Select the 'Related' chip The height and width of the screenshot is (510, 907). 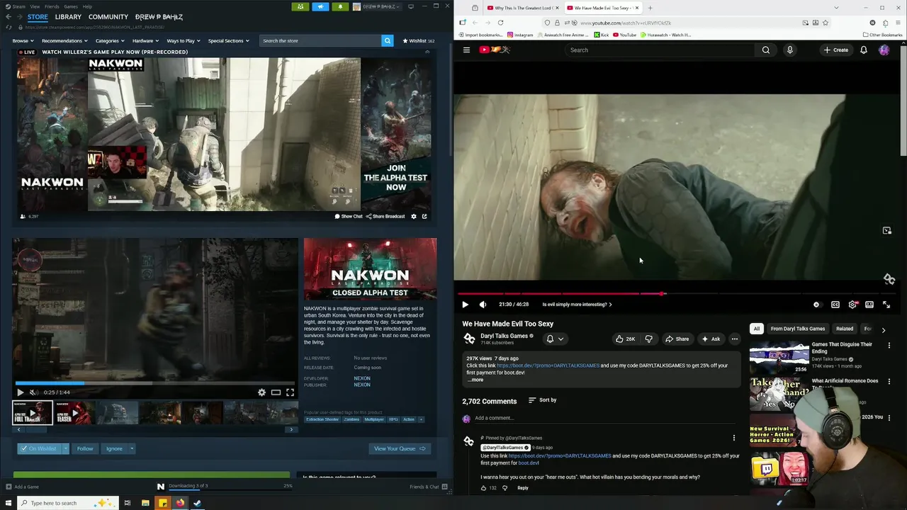[845, 329]
